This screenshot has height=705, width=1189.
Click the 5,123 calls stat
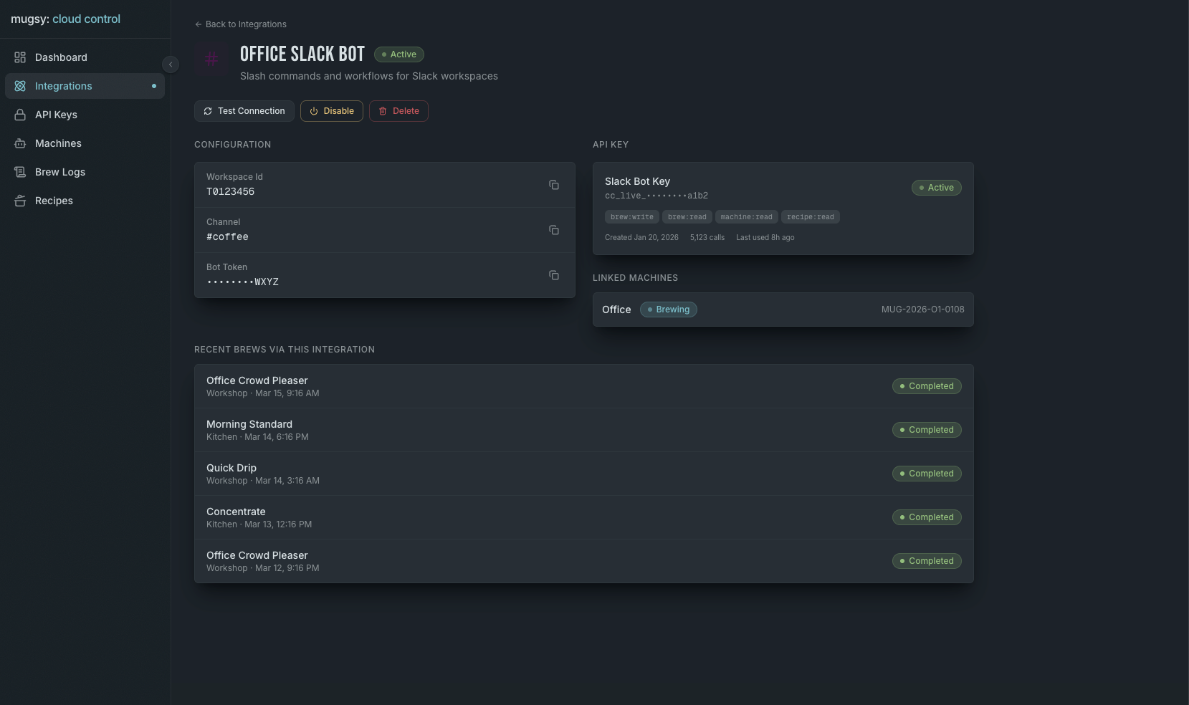(707, 238)
